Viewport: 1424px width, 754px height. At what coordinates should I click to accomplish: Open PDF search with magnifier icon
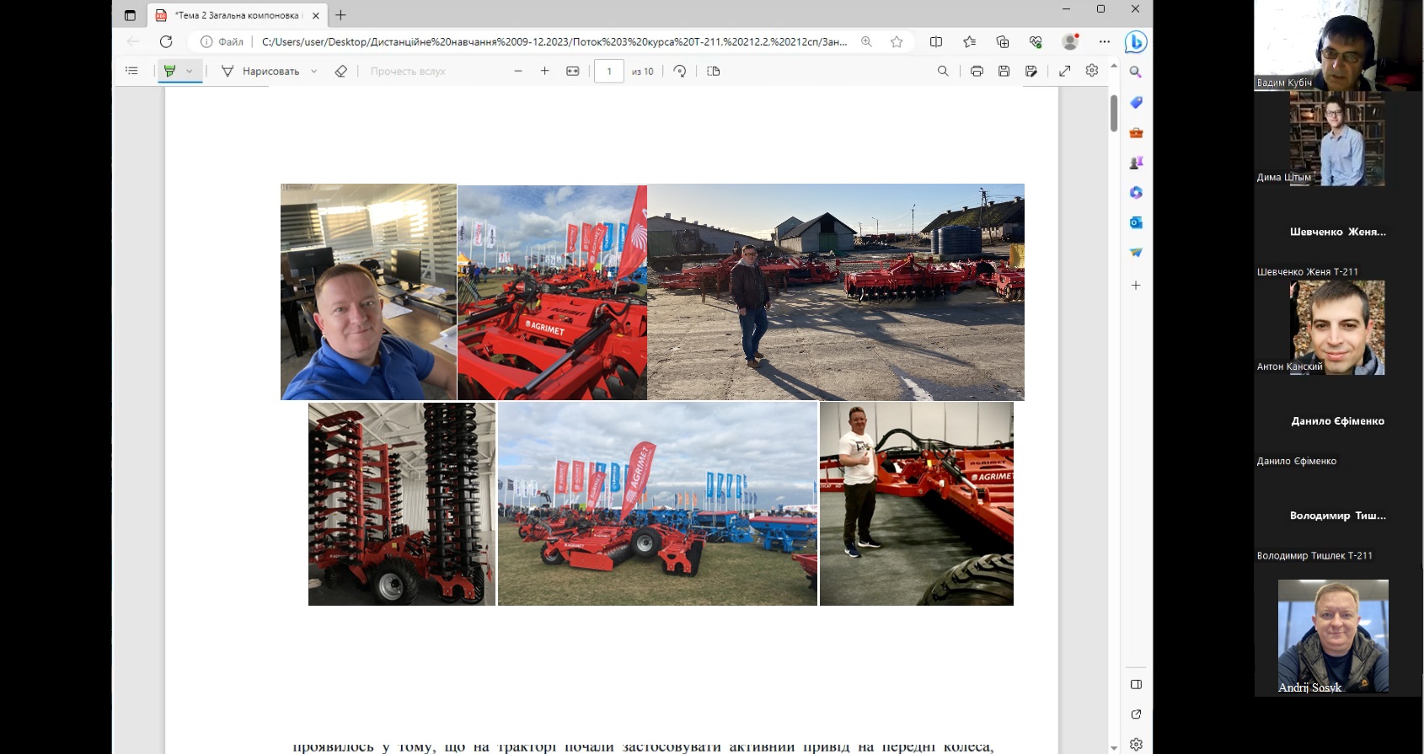pos(943,72)
